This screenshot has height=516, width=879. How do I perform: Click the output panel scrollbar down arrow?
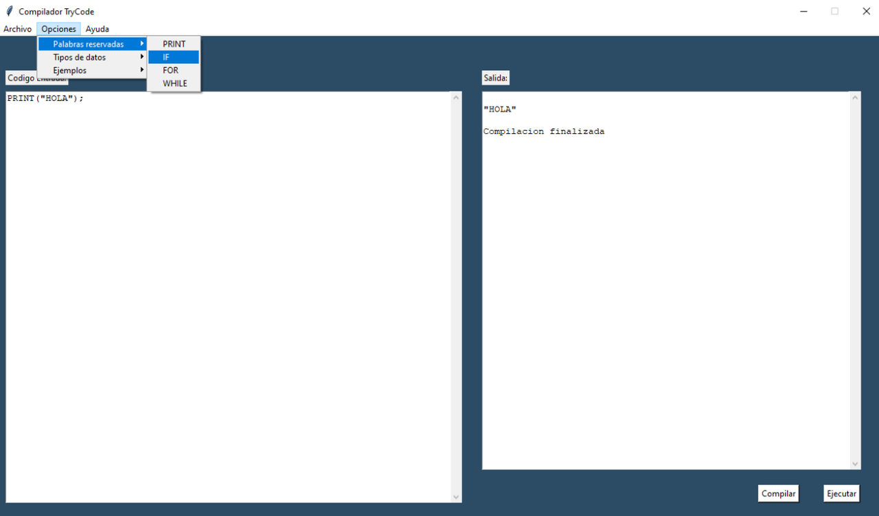[x=856, y=464]
